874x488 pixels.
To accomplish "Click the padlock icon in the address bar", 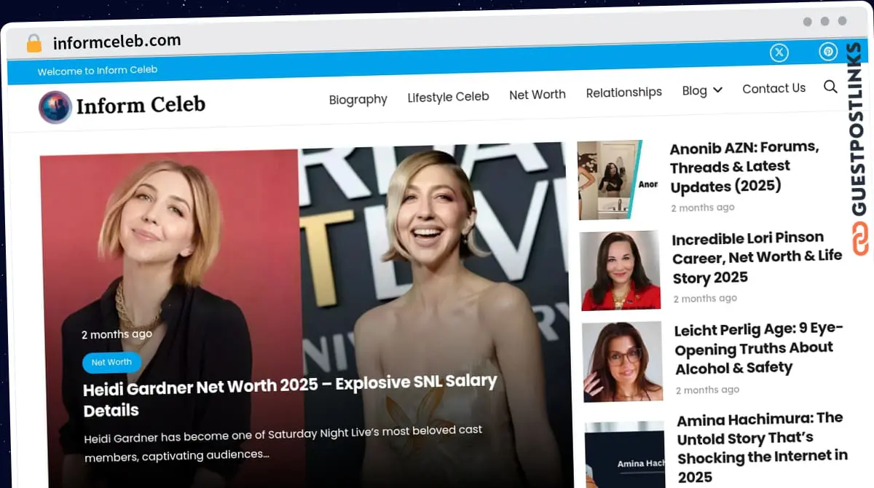I will (x=32, y=42).
